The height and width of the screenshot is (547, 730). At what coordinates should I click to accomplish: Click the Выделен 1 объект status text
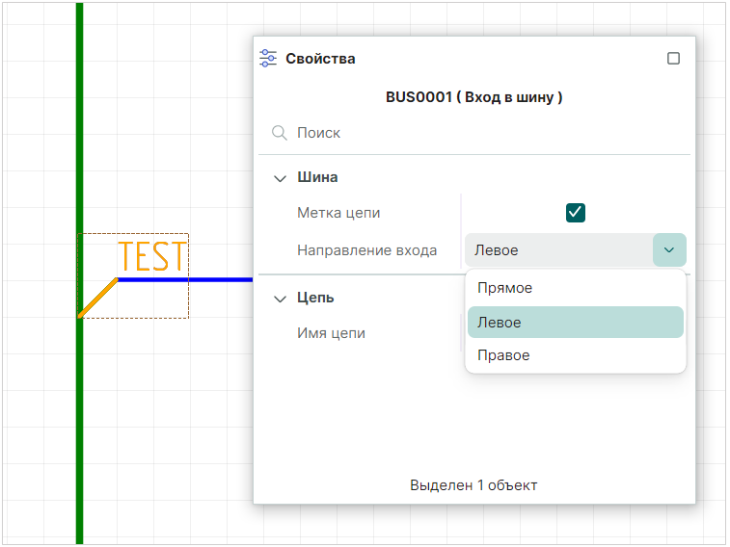point(473,485)
